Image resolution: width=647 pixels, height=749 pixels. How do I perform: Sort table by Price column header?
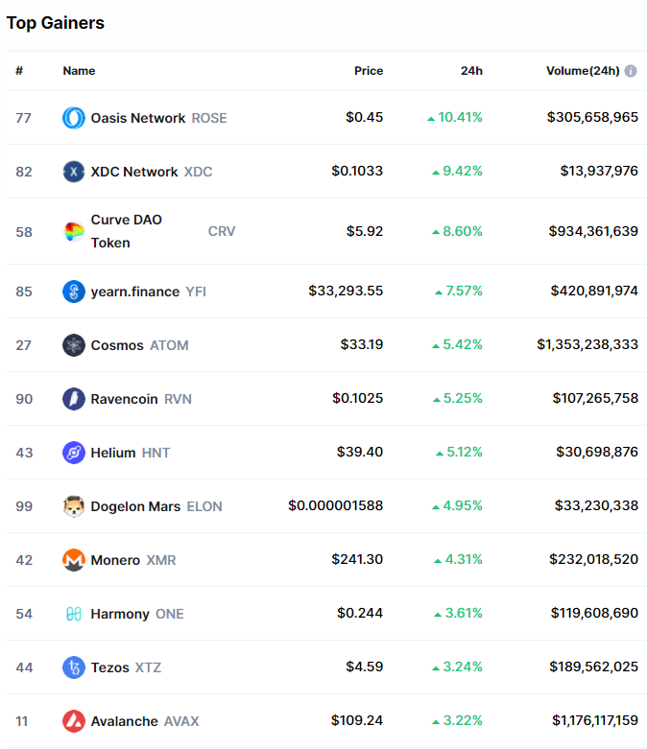368,71
